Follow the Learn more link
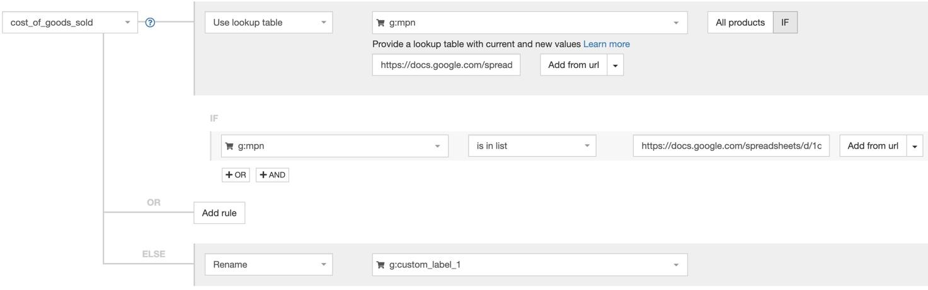Image resolution: width=928 pixels, height=290 pixels. pos(607,44)
